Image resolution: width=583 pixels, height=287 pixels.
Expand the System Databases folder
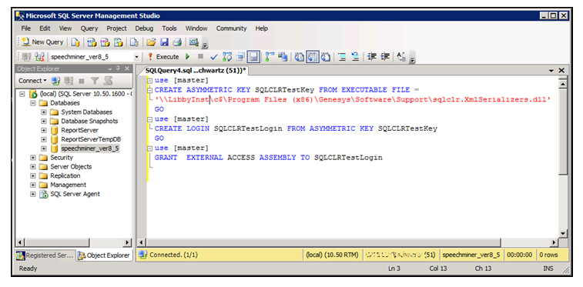[43, 112]
